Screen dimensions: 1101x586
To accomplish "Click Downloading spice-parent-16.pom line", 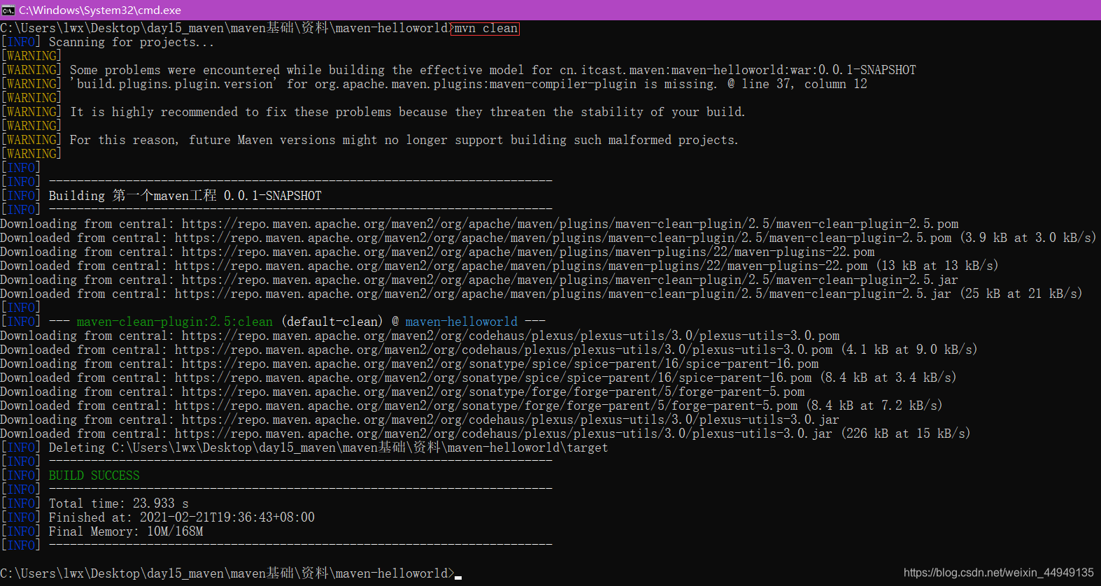I will [x=409, y=364].
